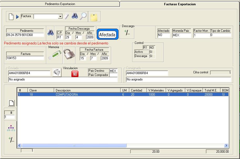The image size is (240, 159).
Task: Click the Consignado field AMA010806RB4
Action: (x=147, y=73)
